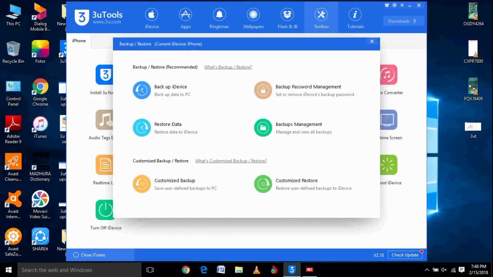This screenshot has height=277, width=493.
Task: Click the Customized Restore icon
Action: (263, 184)
